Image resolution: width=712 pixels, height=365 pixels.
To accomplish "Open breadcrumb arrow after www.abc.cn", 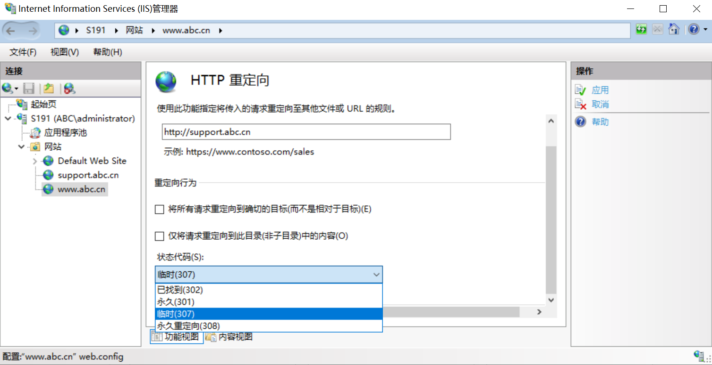I will click(x=220, y=31).
